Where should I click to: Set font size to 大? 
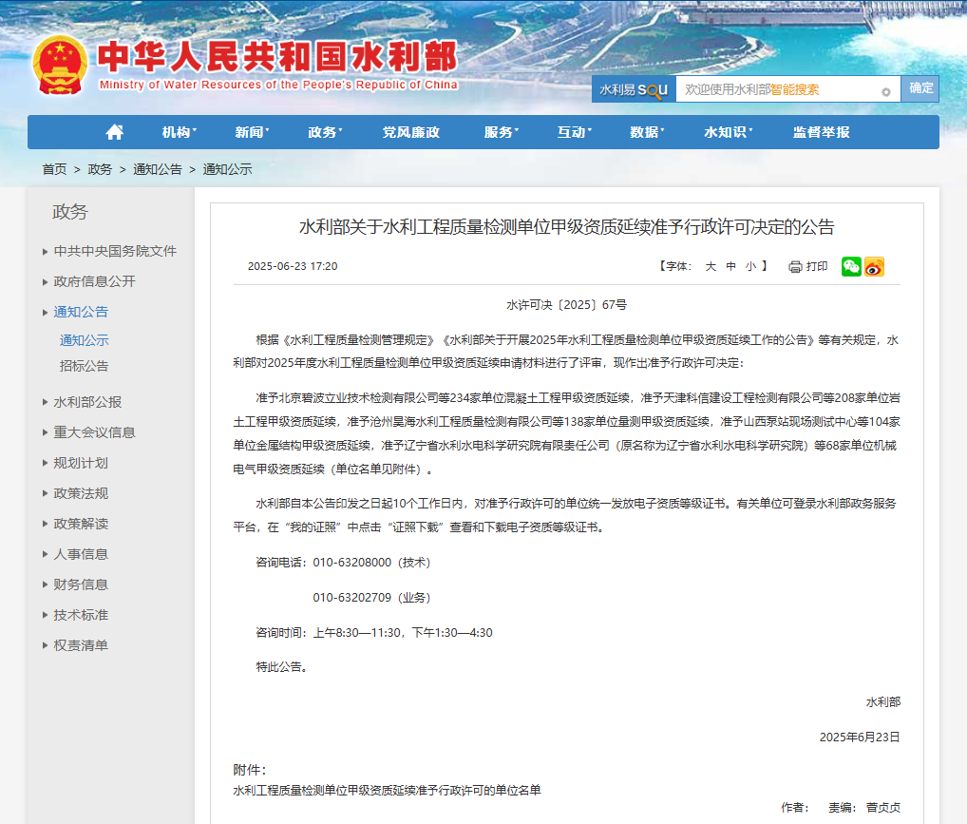pos(711,267)
